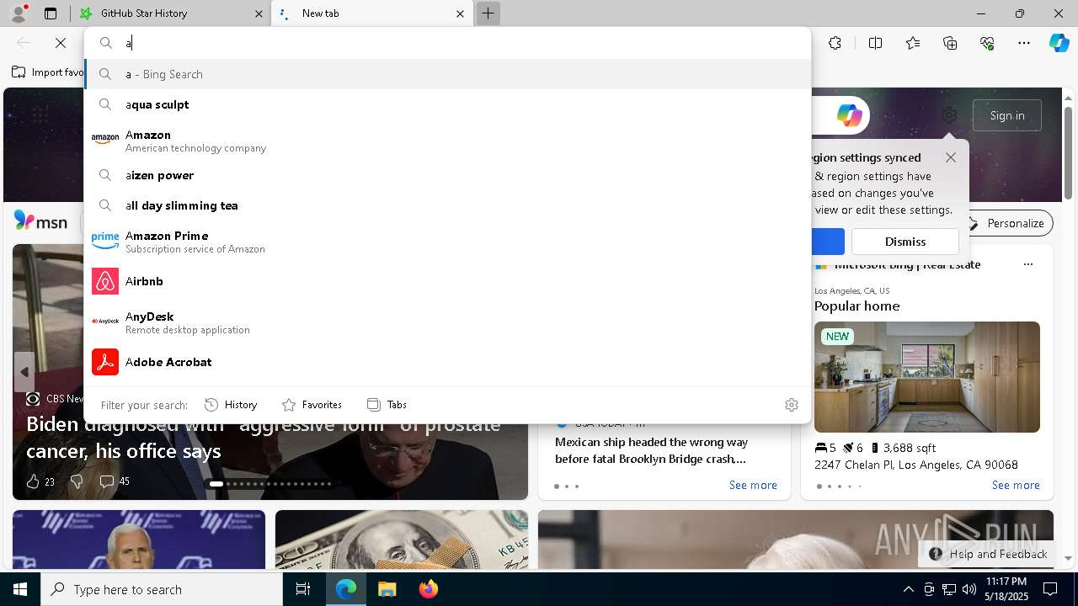Filter search by Tabs
This screenshot has height=606, width=1078.
pyautogui.click(x=387, y=405)
